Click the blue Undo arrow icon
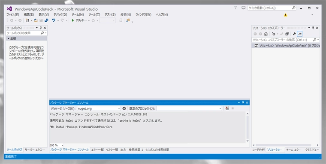 tap(54, 20)
